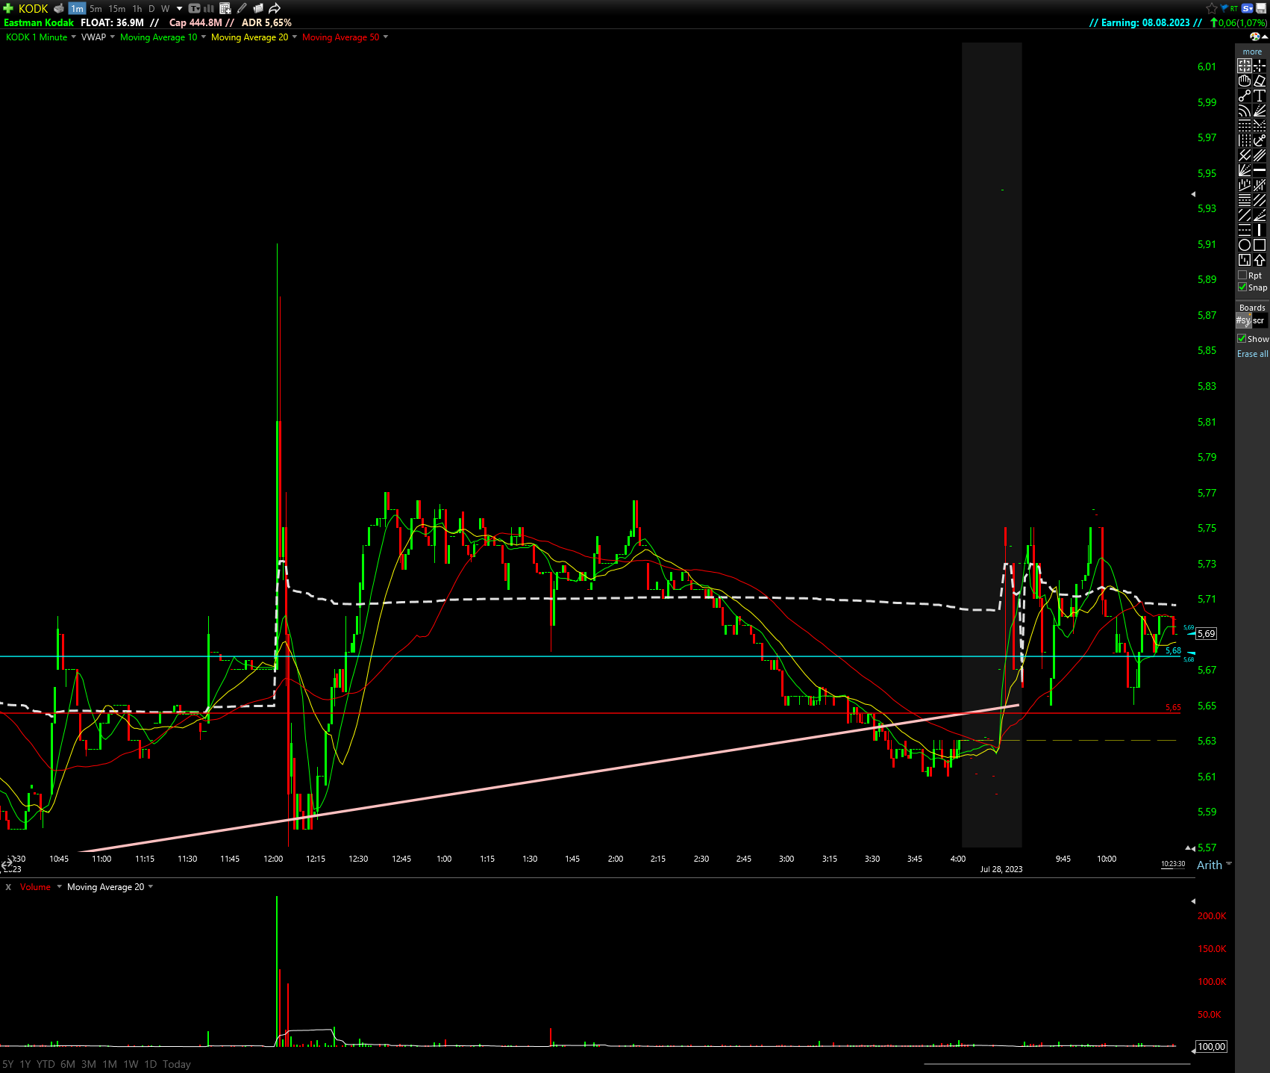The image size is (1270, 1073).
Task: Enable the Rpt checkbox
Action: click(1242, 276)
